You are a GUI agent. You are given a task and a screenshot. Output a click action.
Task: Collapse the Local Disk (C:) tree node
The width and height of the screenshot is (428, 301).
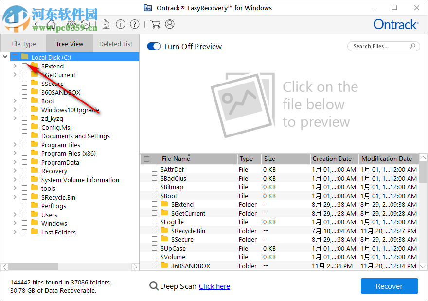click(x=5, y=57)
